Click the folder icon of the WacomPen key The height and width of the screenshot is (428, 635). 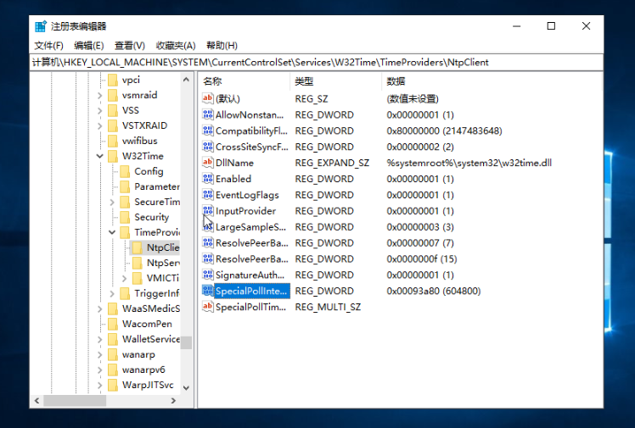tap(113, 324)
